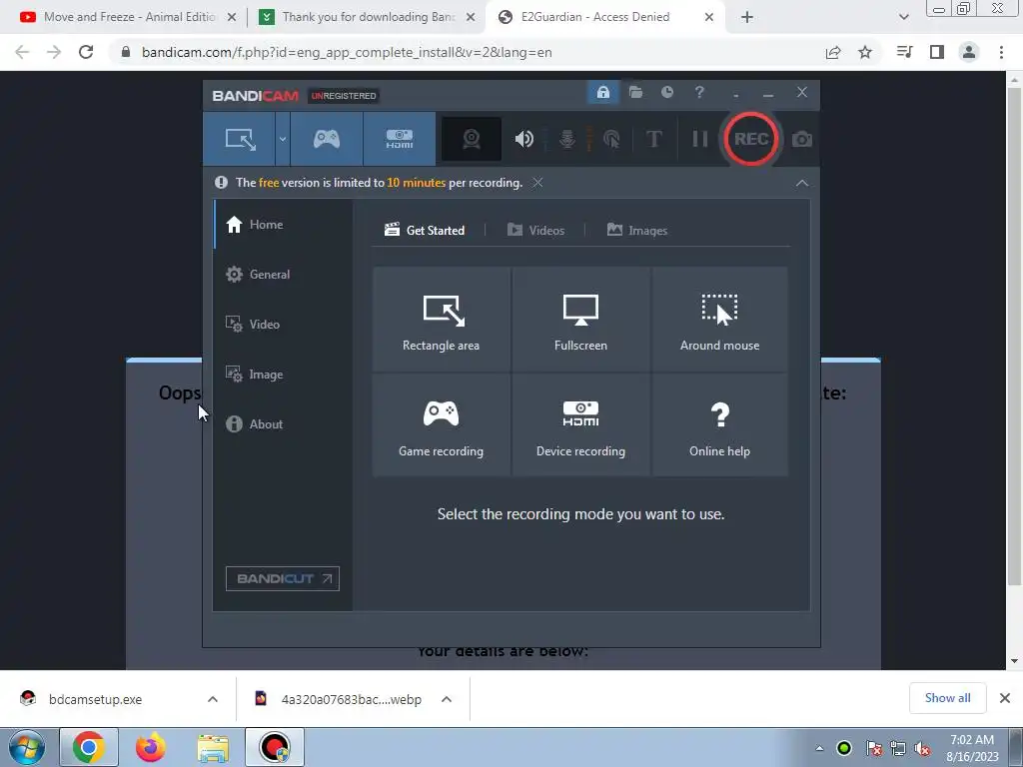The width and height of the screenshot is (1023, 767).
Task: Switch to the Get Started tab
Action: pos(425,231)
